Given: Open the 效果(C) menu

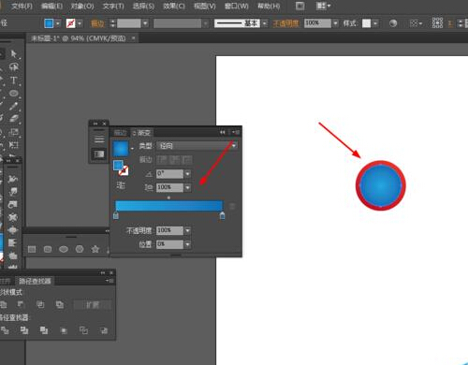Looking at the screenshot, I should click(x=174, y=6).
